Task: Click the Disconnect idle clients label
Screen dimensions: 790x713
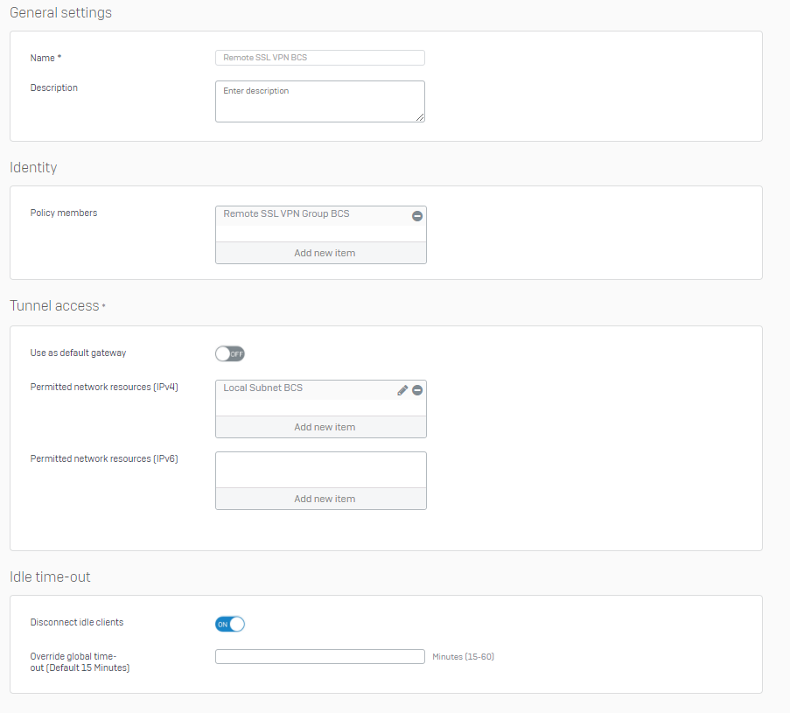Action: tap(77, 622)
